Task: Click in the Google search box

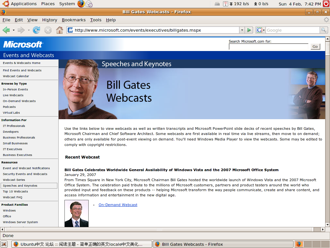Action: tap(293, 30)
